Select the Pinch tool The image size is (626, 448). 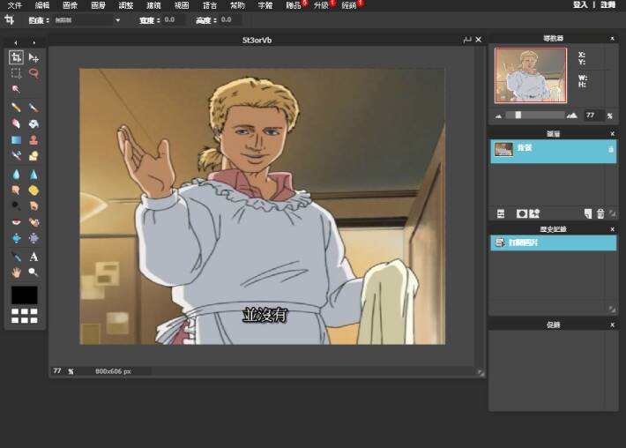point(34,238)
